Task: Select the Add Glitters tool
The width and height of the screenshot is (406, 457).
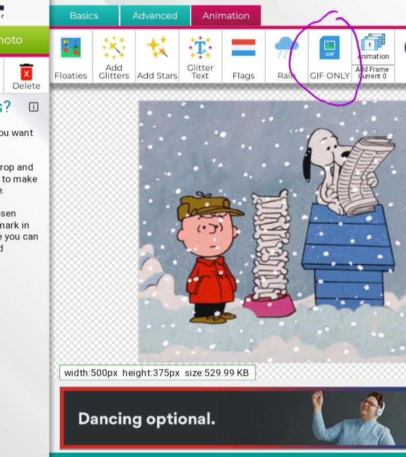Action: point(114,56)
